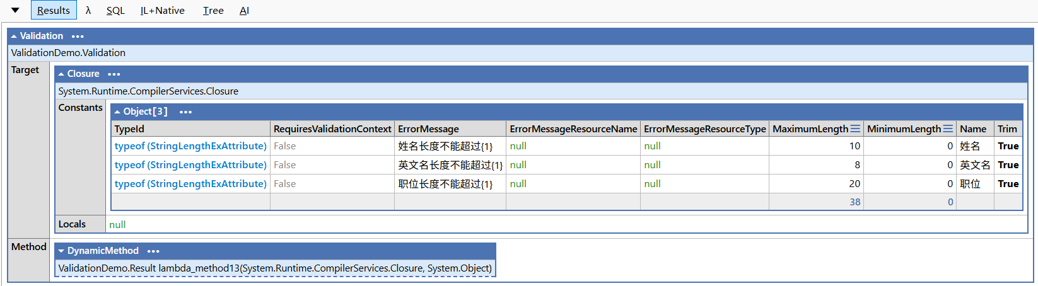Click the first typeof (StringLengthExAttribute) link

coord(190,146)
